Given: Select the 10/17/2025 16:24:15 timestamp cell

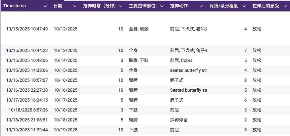Looking at the screenshot, I should (27, 100).
